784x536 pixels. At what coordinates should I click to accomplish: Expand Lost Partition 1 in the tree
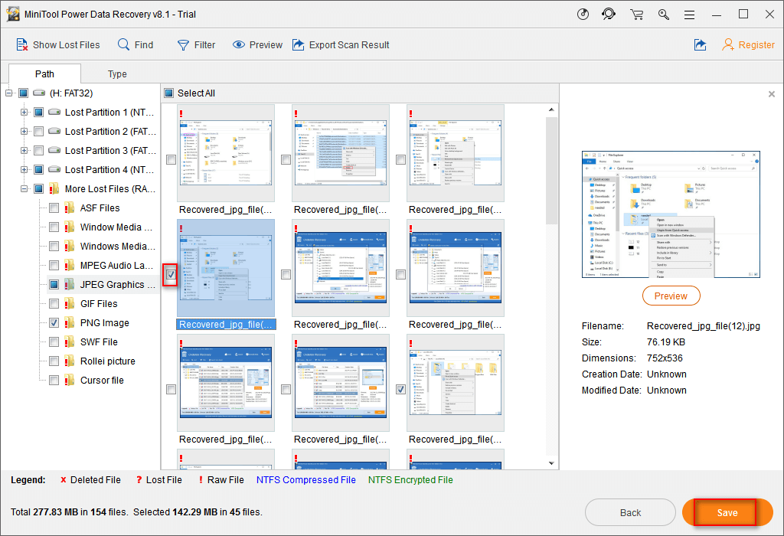(x=24, y=111)
